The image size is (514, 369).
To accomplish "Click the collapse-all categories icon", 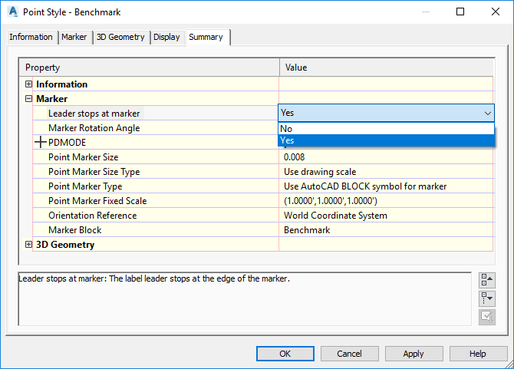I will (487, 281).
